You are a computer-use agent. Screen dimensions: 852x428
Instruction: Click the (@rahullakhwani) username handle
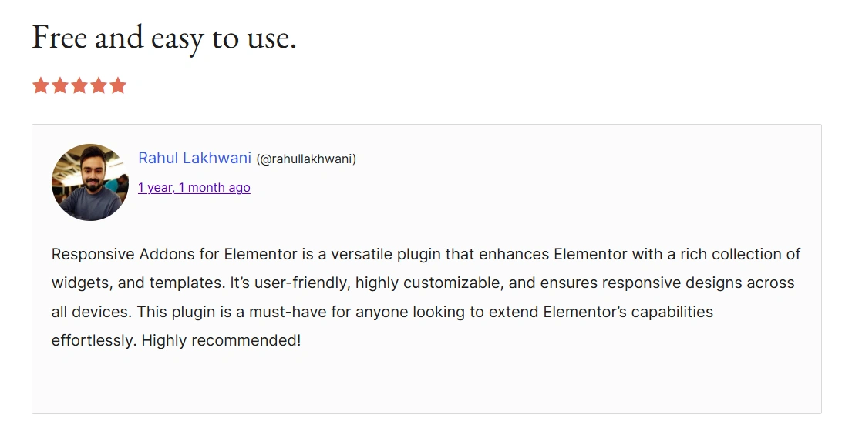306,159
